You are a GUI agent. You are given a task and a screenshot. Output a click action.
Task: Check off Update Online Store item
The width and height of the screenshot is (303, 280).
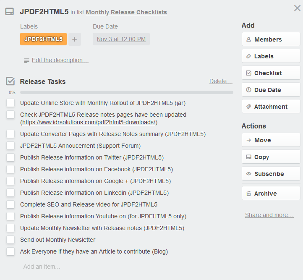click(x=10, y=103)
